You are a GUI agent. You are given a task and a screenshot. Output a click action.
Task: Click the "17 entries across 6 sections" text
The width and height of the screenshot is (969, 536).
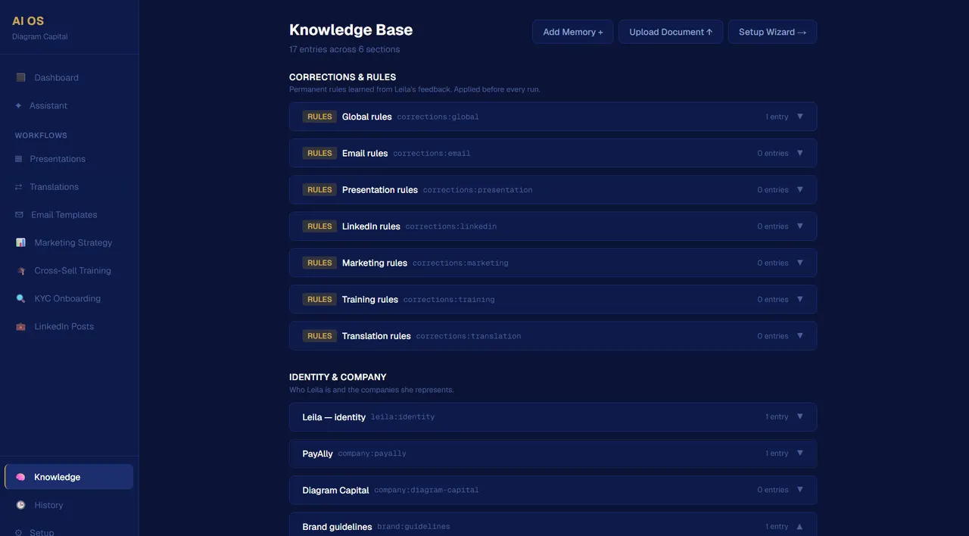344,49
